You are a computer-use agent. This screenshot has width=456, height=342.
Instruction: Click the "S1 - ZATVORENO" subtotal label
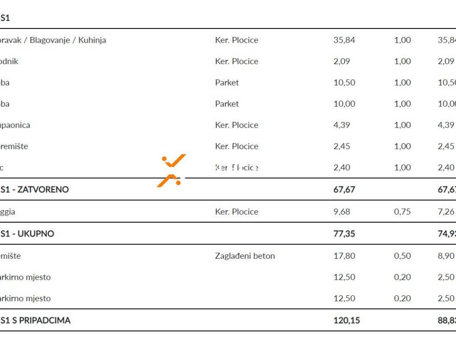pos(35,189)
